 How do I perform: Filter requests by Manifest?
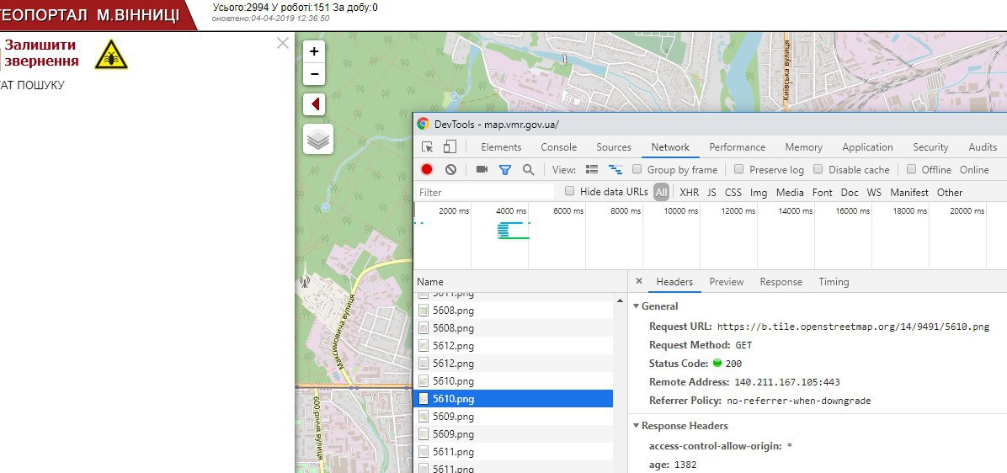[x=909, y=192]
